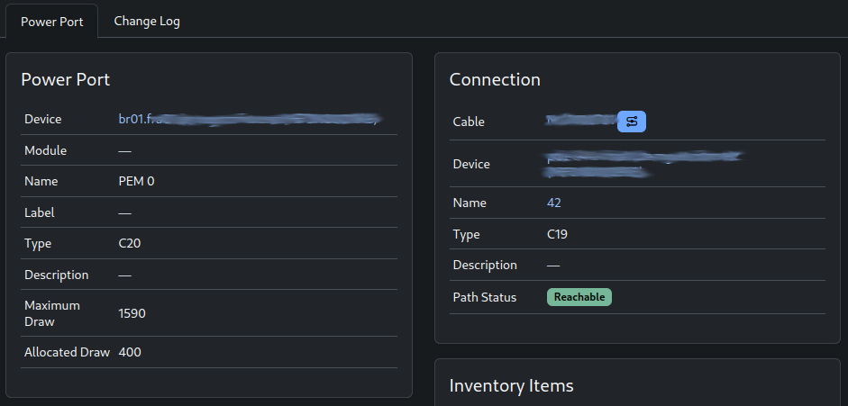Click Description label in Connection panel

coord(485,265)
